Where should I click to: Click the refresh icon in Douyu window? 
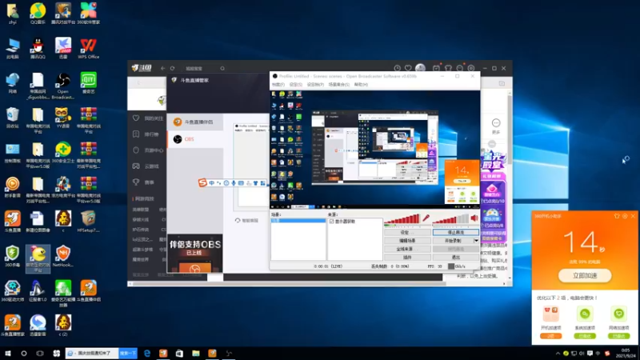point(173,68)
